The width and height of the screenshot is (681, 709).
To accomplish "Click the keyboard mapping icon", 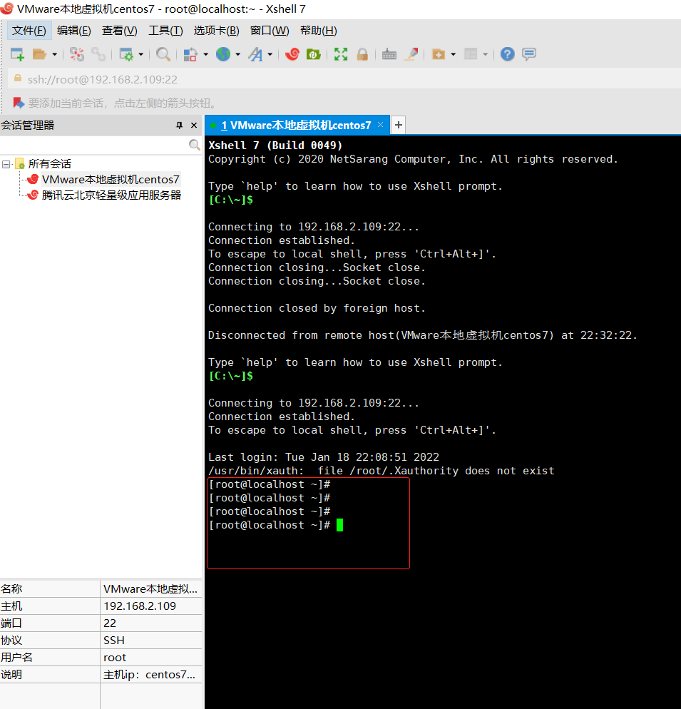I will point(389,55).
